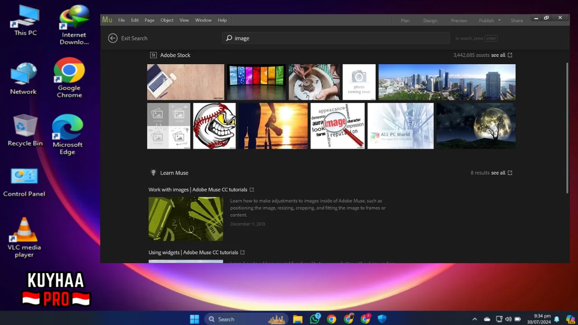The height and width of the screenshot is (325, 578).
Task: Open the external link icon beside Adobe Stock see all
Action: [x=510, y=55]
